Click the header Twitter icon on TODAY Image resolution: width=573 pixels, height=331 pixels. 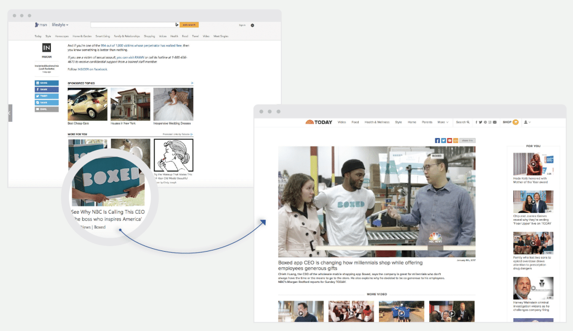pyautogui.click(x=481, y=122)
